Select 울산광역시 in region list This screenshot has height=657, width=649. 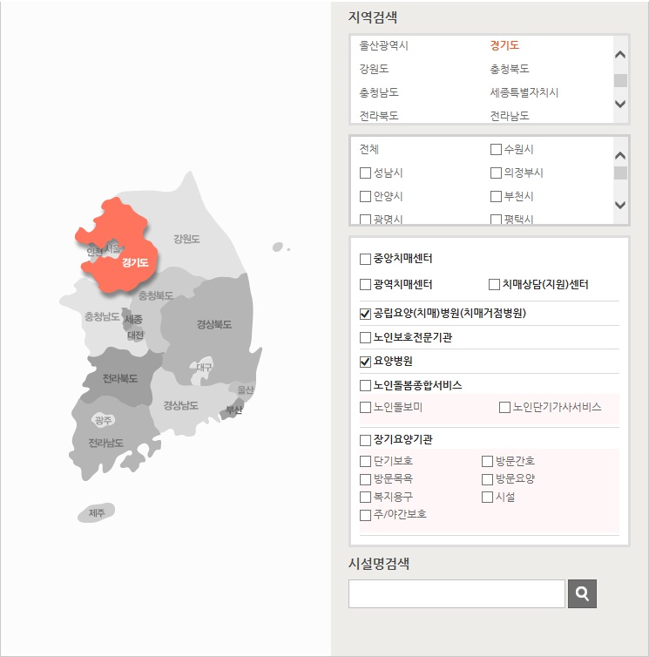coord(383,45)
